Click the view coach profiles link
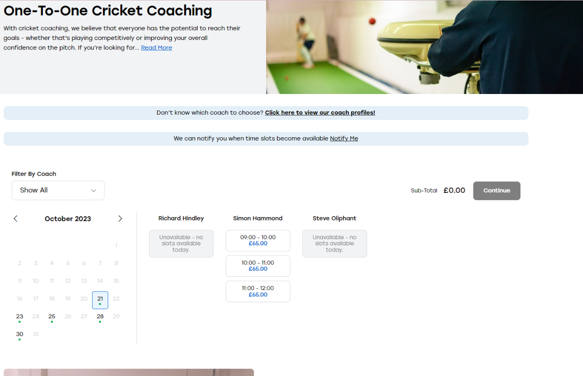Screen dimensions: 583x376 [x=320, y=113]
